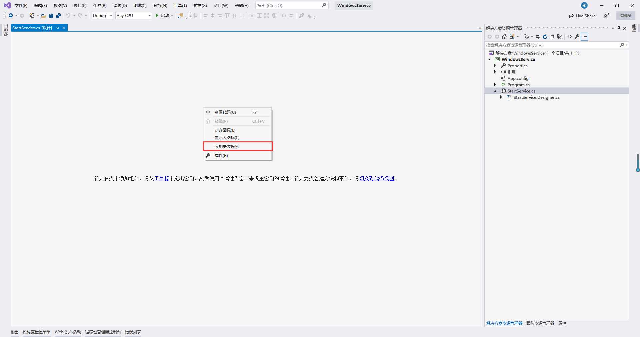Select 属性(R) in the context menu

click(238, 155)
